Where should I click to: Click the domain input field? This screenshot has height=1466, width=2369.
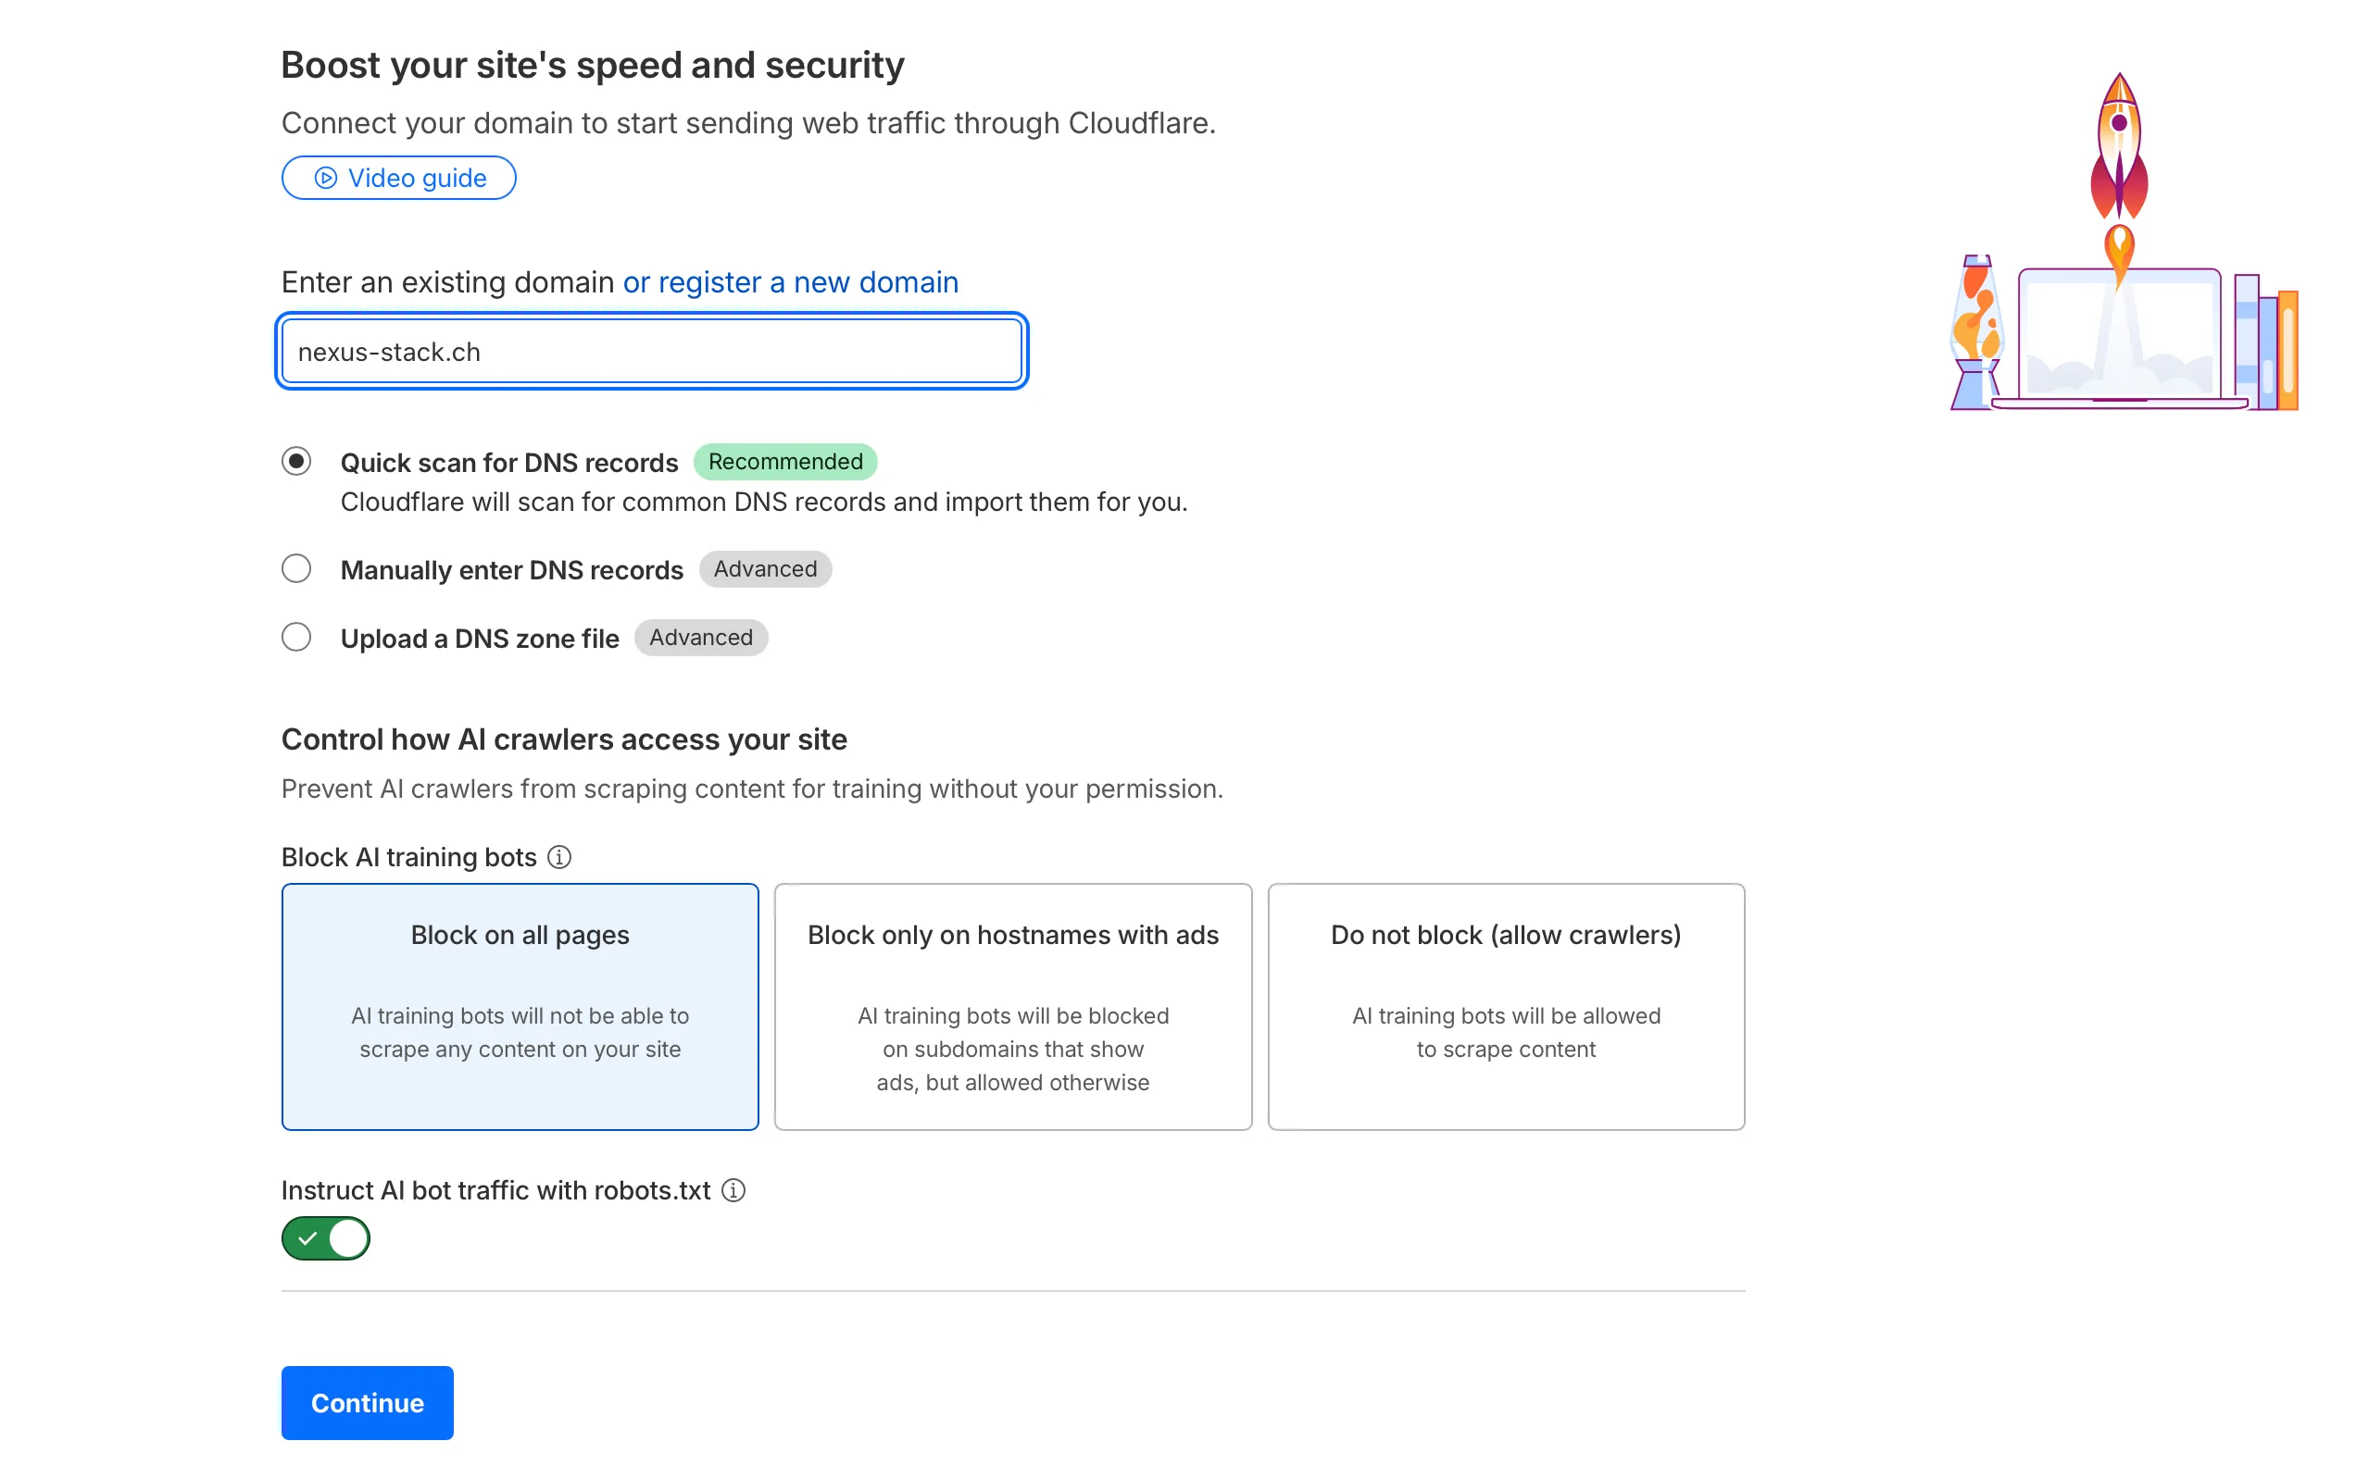click(x=651, y=352)
